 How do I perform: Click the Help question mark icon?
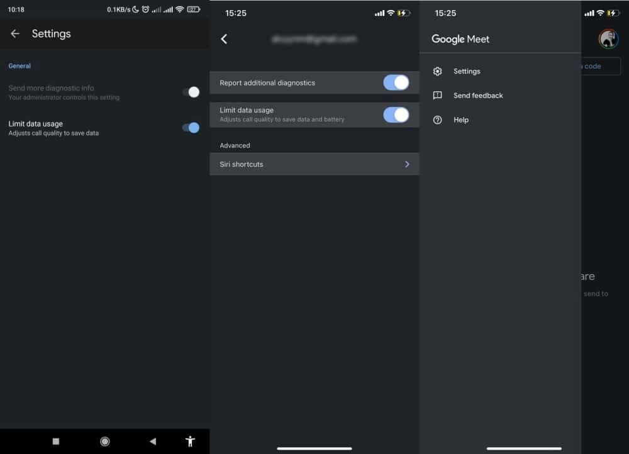tap(437, 119)
